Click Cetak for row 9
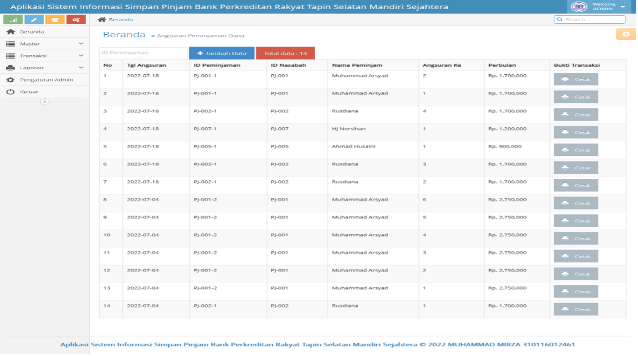This screenshot has height=356, width=638. 576,221
